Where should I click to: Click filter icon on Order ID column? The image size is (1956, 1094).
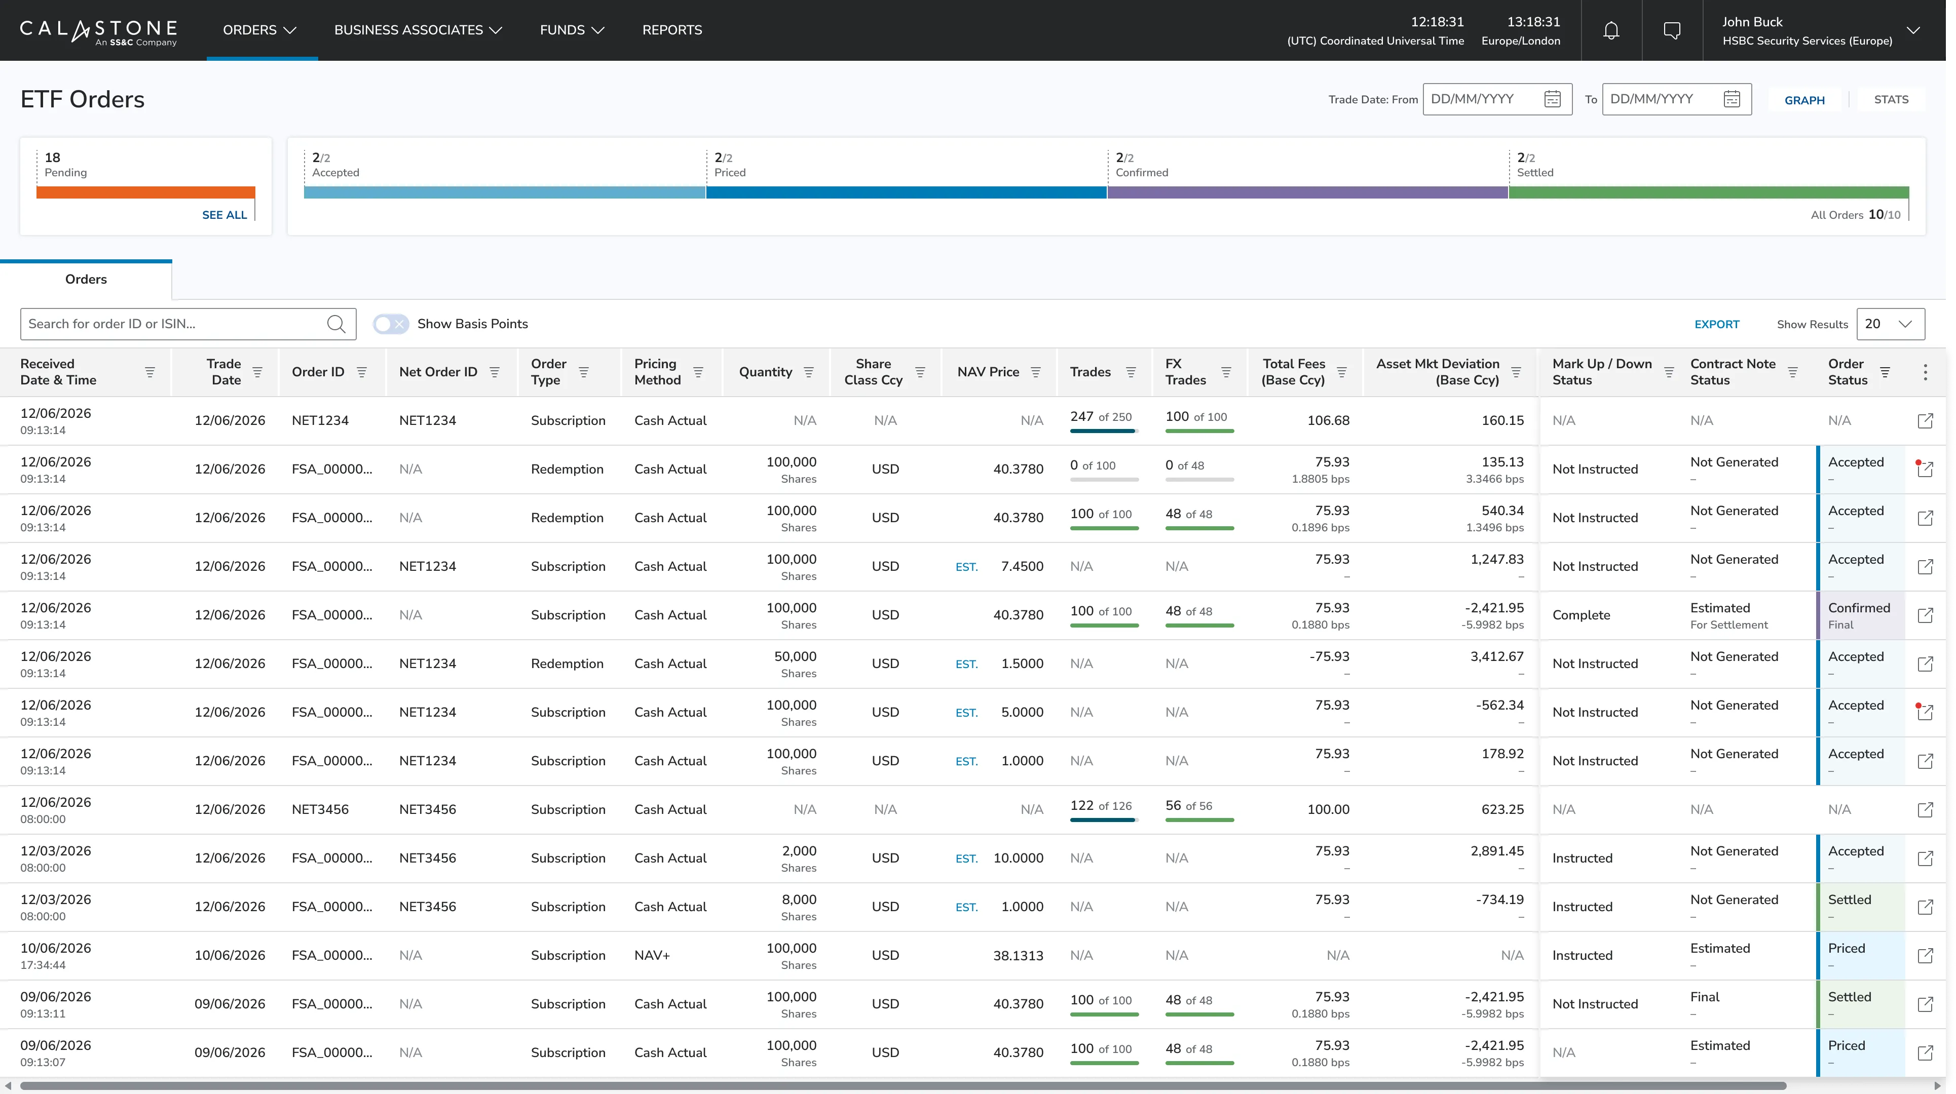361,372
